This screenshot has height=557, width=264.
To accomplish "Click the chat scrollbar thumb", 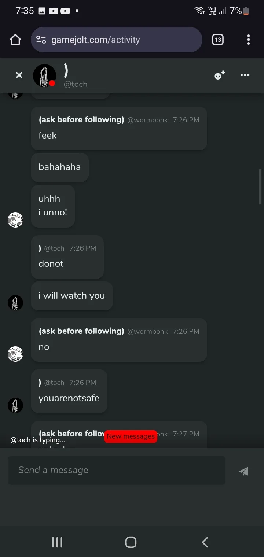I will (260, 186).
